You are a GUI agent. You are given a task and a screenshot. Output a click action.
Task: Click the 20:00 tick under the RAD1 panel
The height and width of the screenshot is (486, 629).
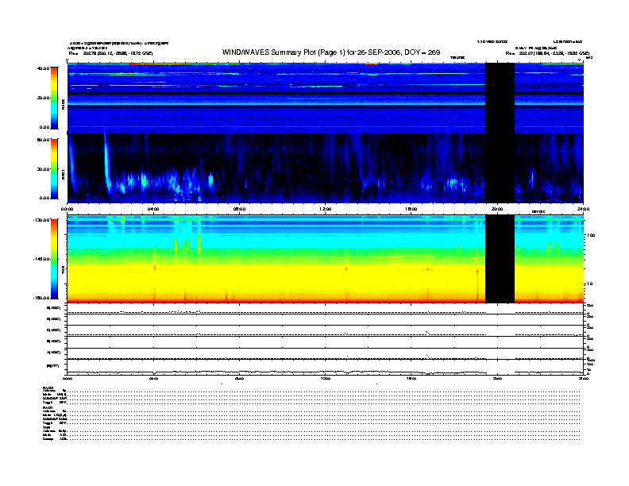coord(497,209)
